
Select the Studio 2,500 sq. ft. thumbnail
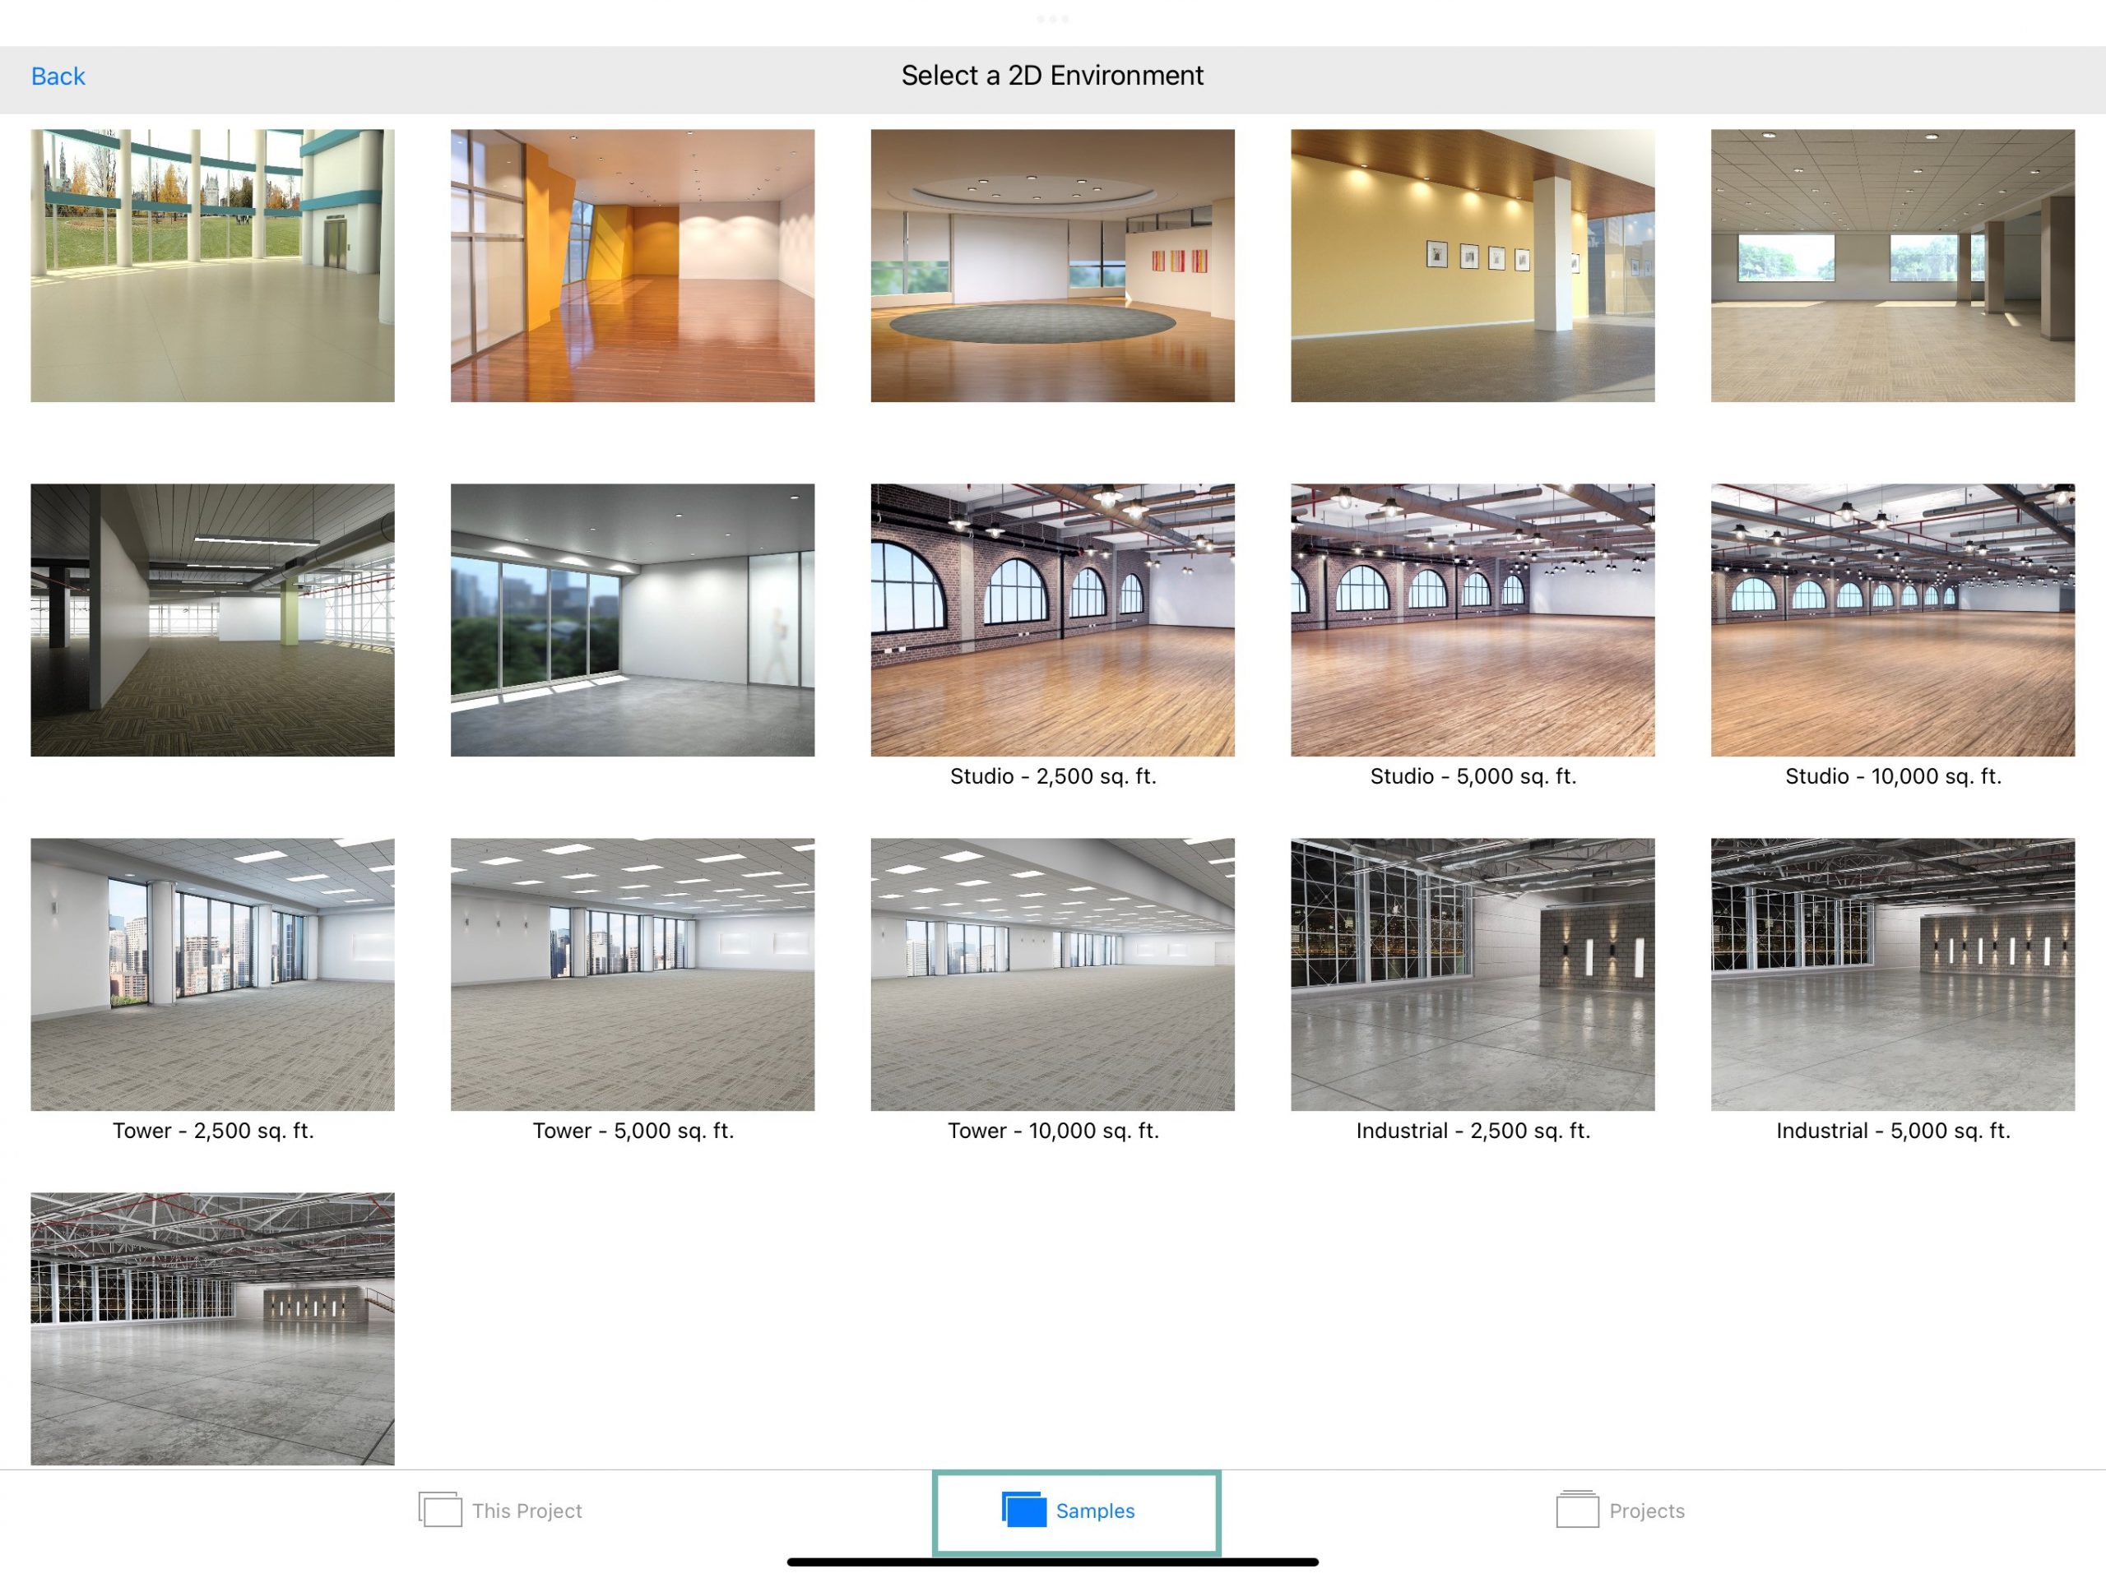pos(1052,619)
